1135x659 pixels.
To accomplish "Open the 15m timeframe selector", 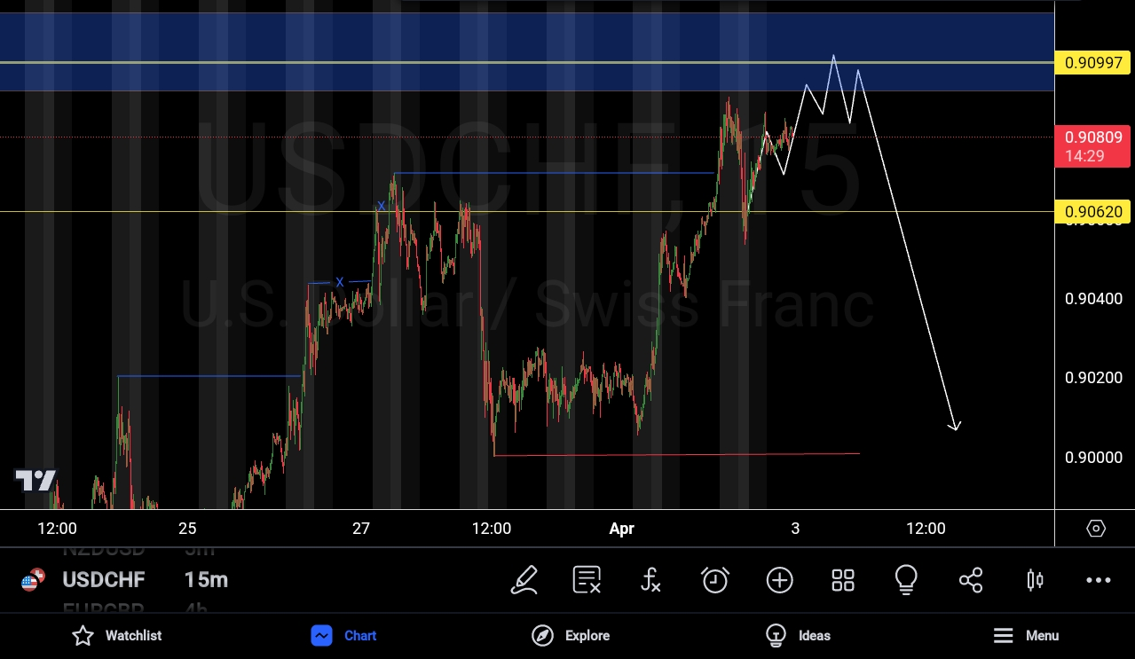I will point(206,580).
